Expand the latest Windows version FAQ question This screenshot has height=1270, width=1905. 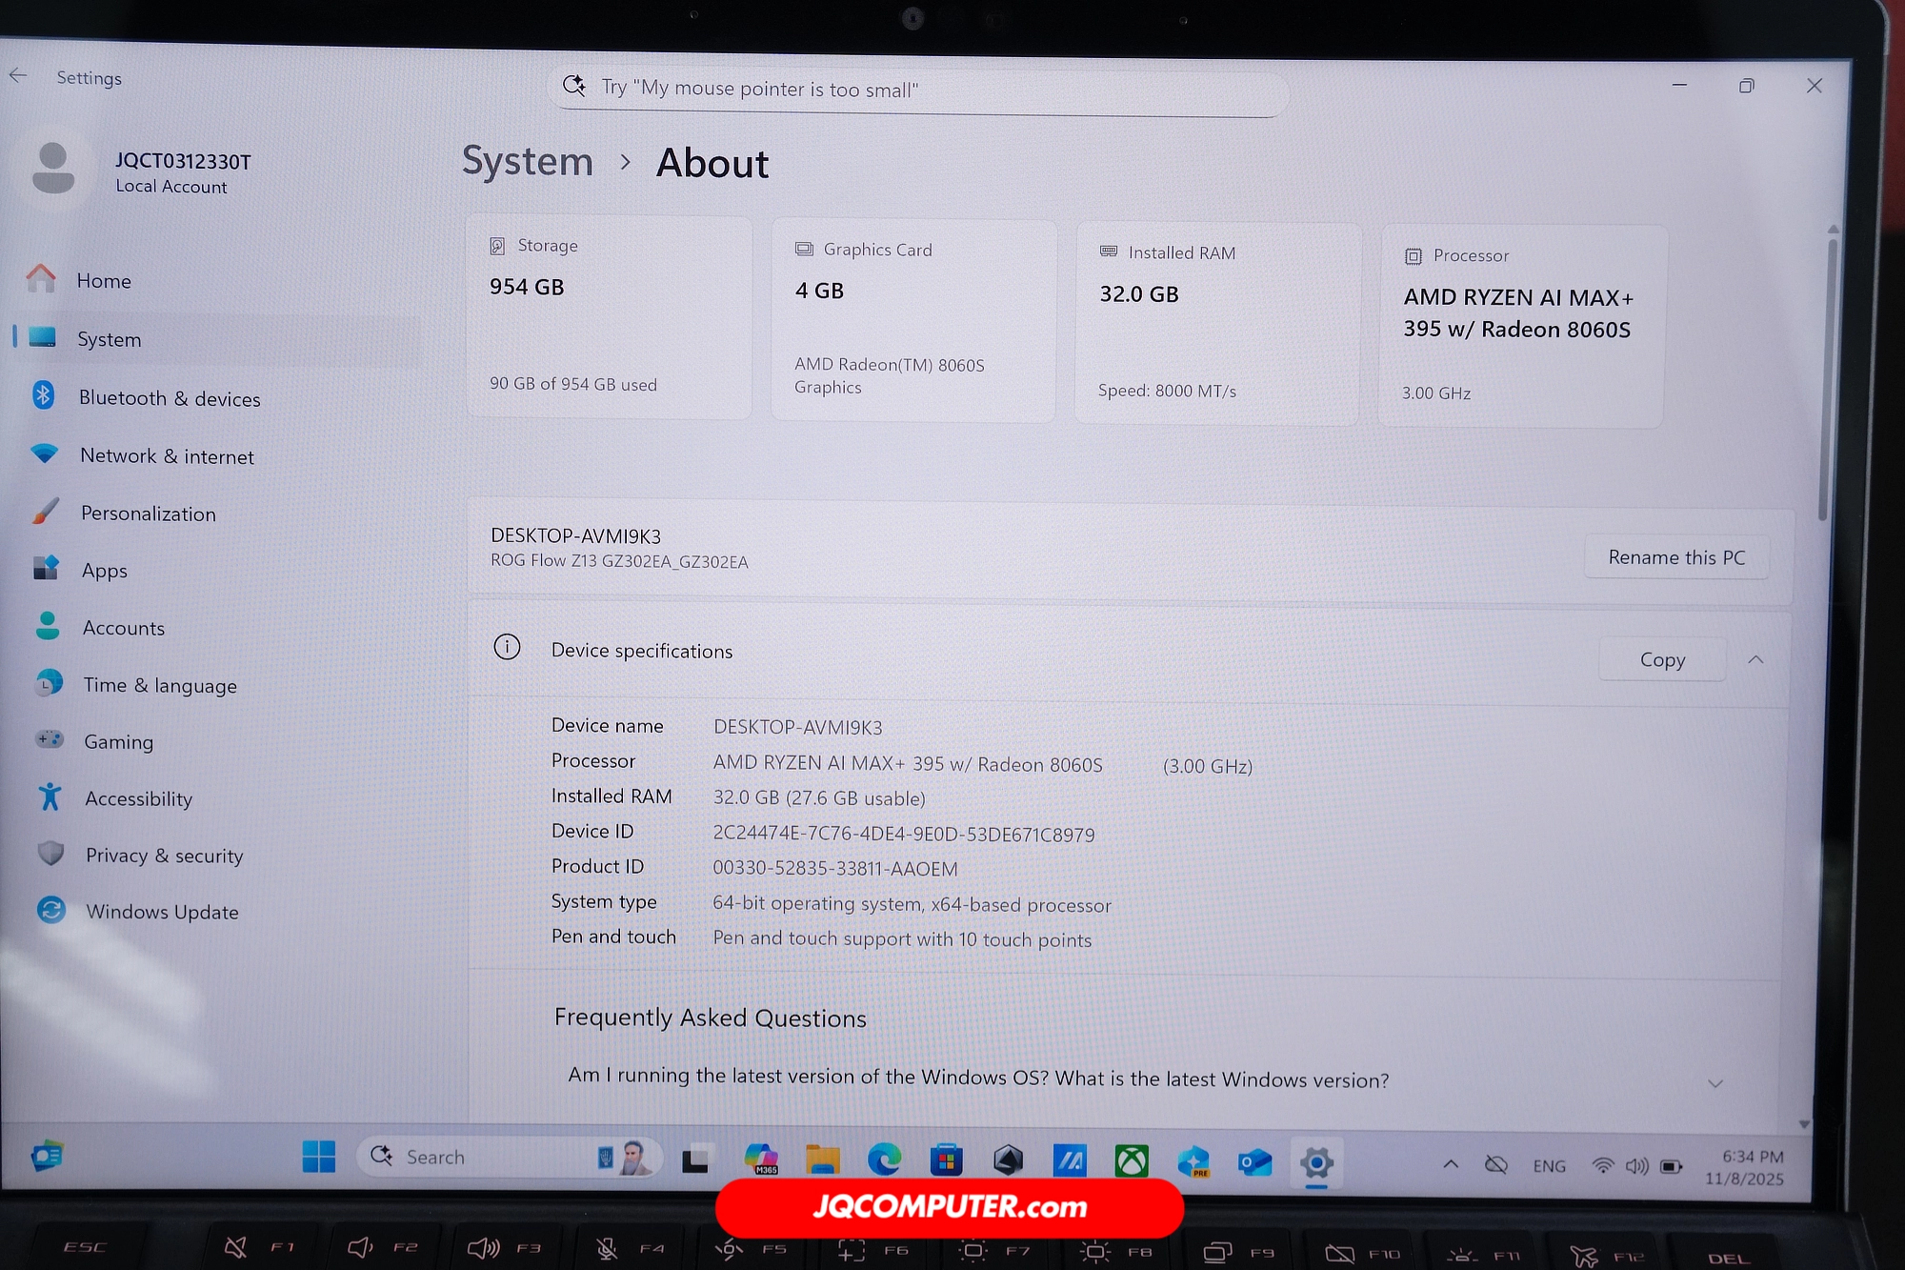click(x=1714, y=1083)
